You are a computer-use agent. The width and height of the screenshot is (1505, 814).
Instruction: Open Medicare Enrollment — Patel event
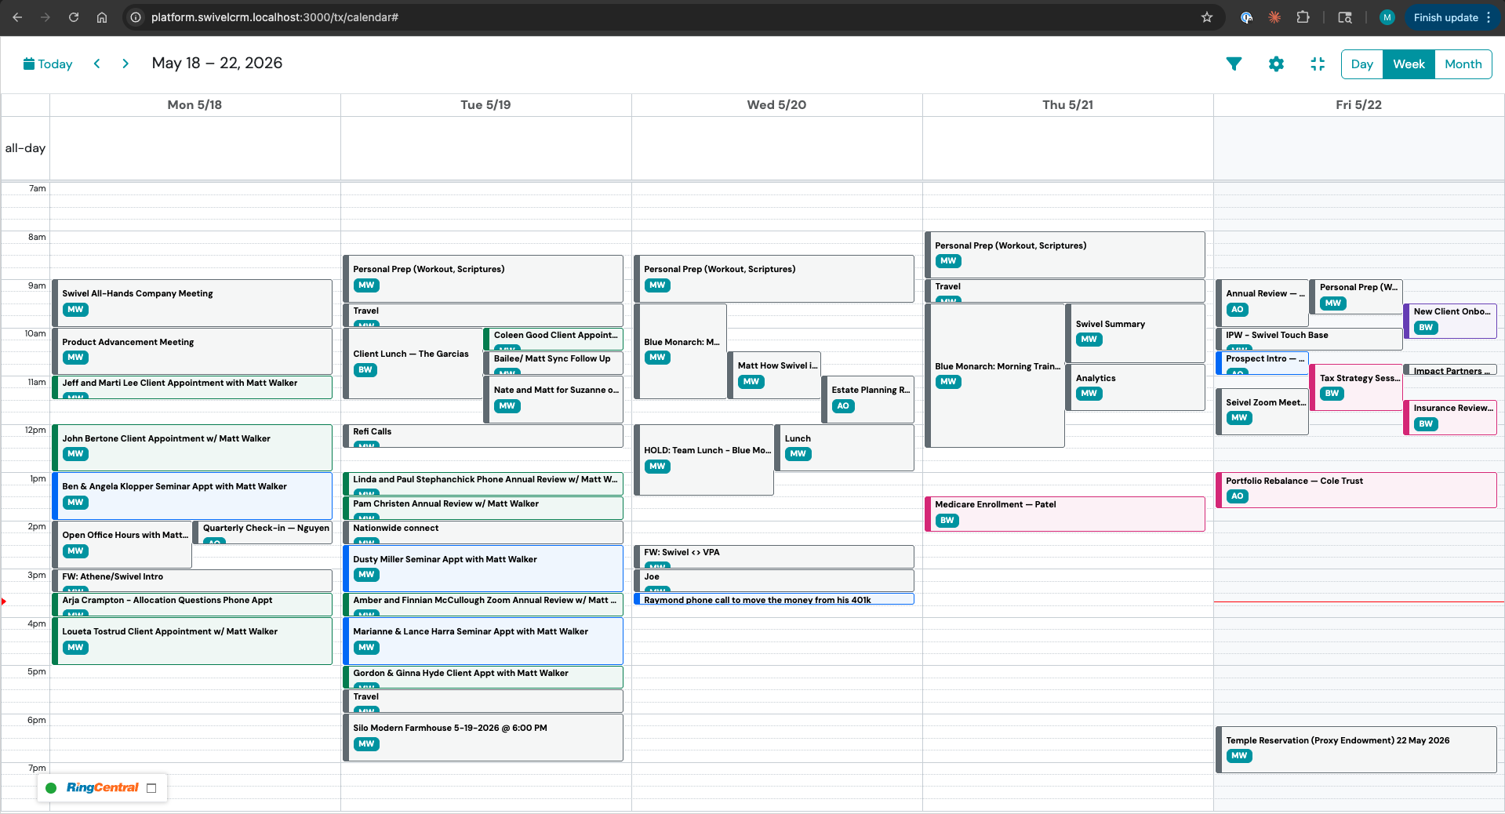pyautogui.click(x=1065, y=514)
